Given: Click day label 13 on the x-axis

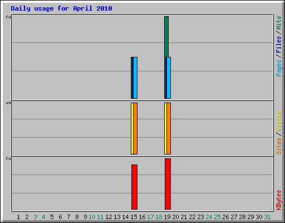Looking at the screenshot, I should (117, 217).
